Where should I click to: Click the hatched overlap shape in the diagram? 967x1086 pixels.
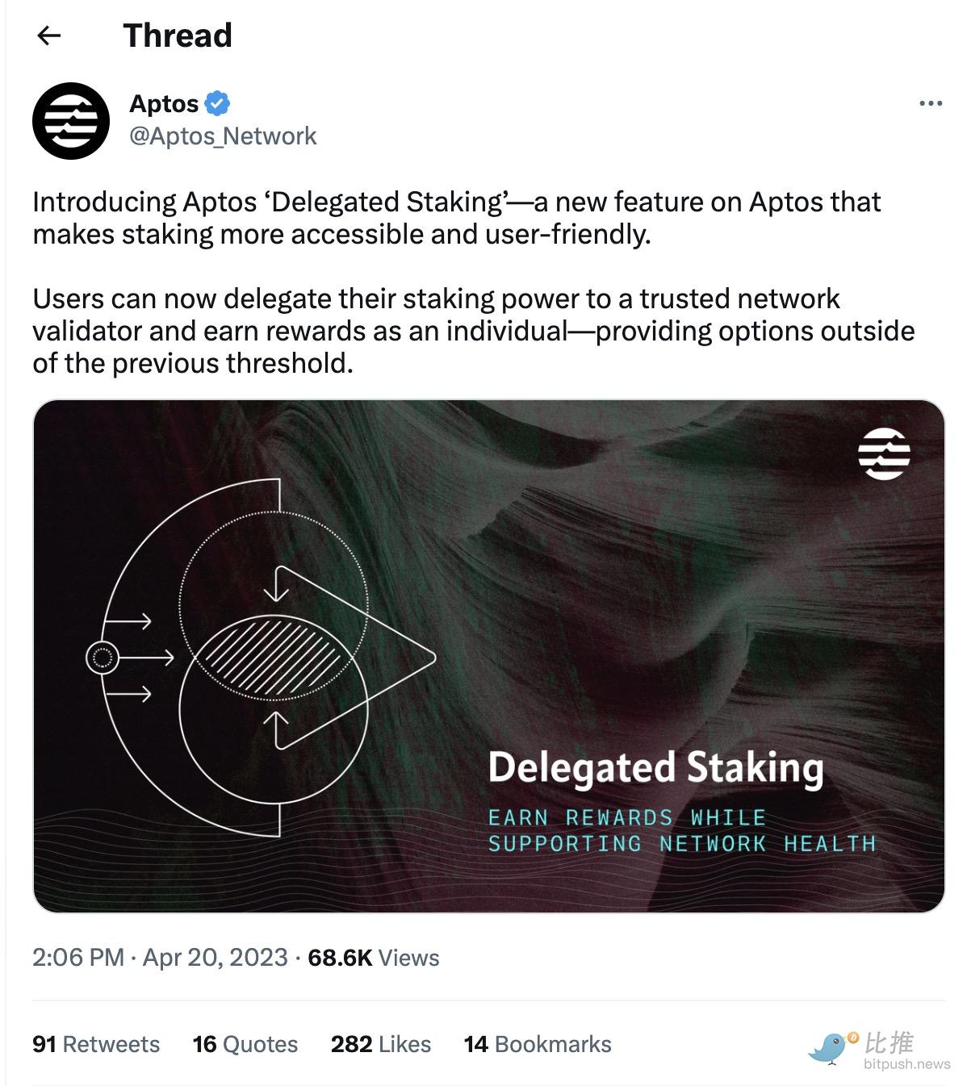[270, 655]
